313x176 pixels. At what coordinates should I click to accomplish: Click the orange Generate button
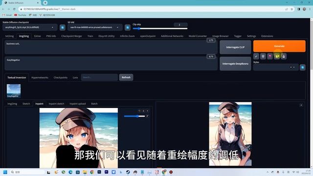click(x=279, y=46)
